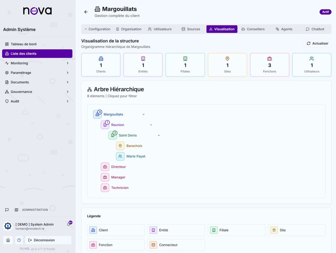Image resolution: width=336 pixels, height=253 pixels.
Task: Click the chat bubble icon above Administration
Action: pos(7,210)
